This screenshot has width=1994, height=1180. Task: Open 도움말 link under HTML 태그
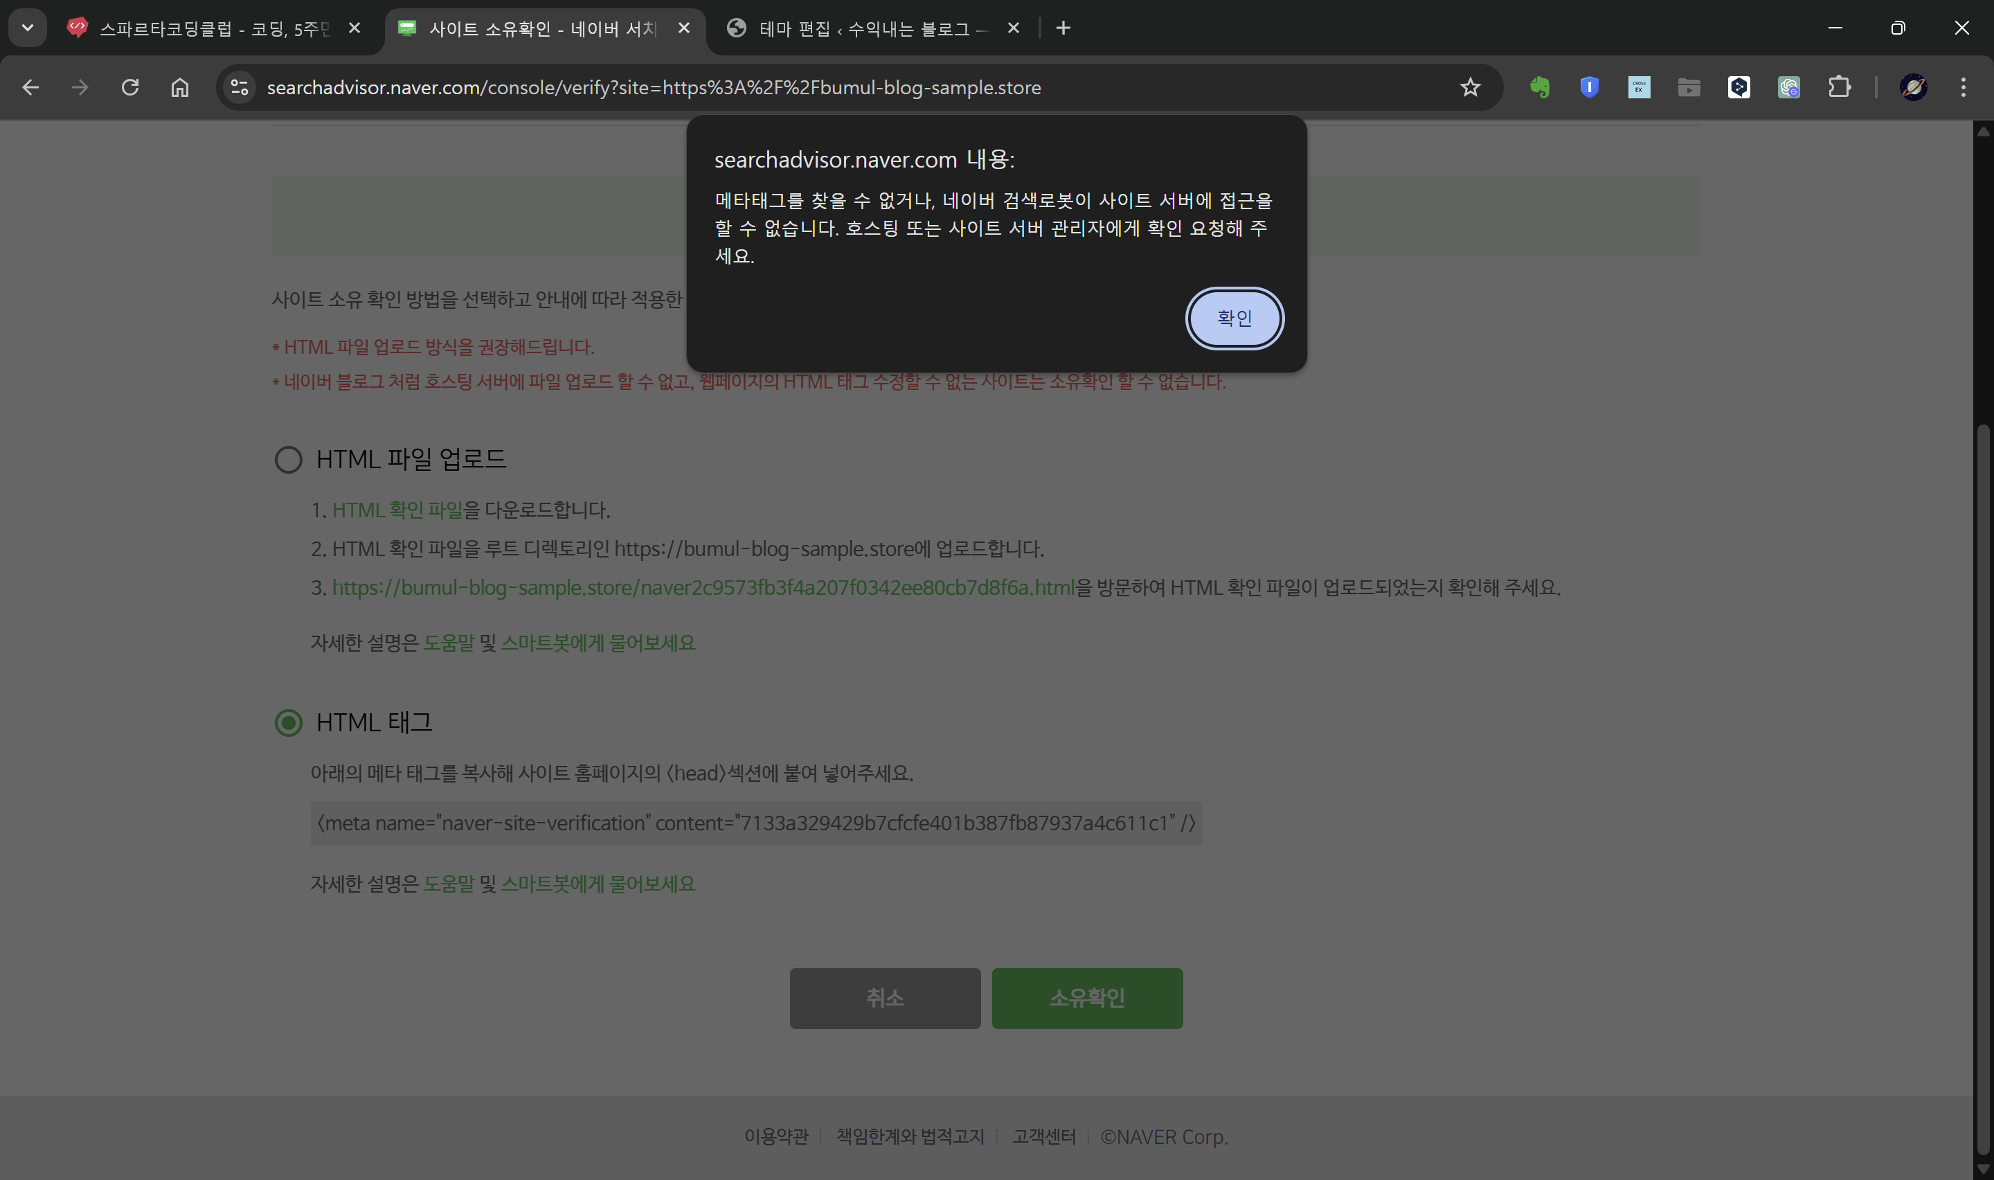[x=449, y=884]
